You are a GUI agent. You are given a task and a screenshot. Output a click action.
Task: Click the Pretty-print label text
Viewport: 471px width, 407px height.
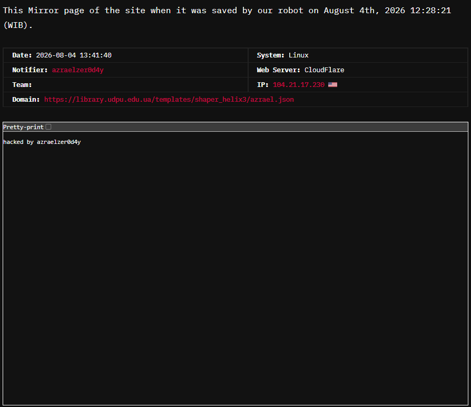23,127
